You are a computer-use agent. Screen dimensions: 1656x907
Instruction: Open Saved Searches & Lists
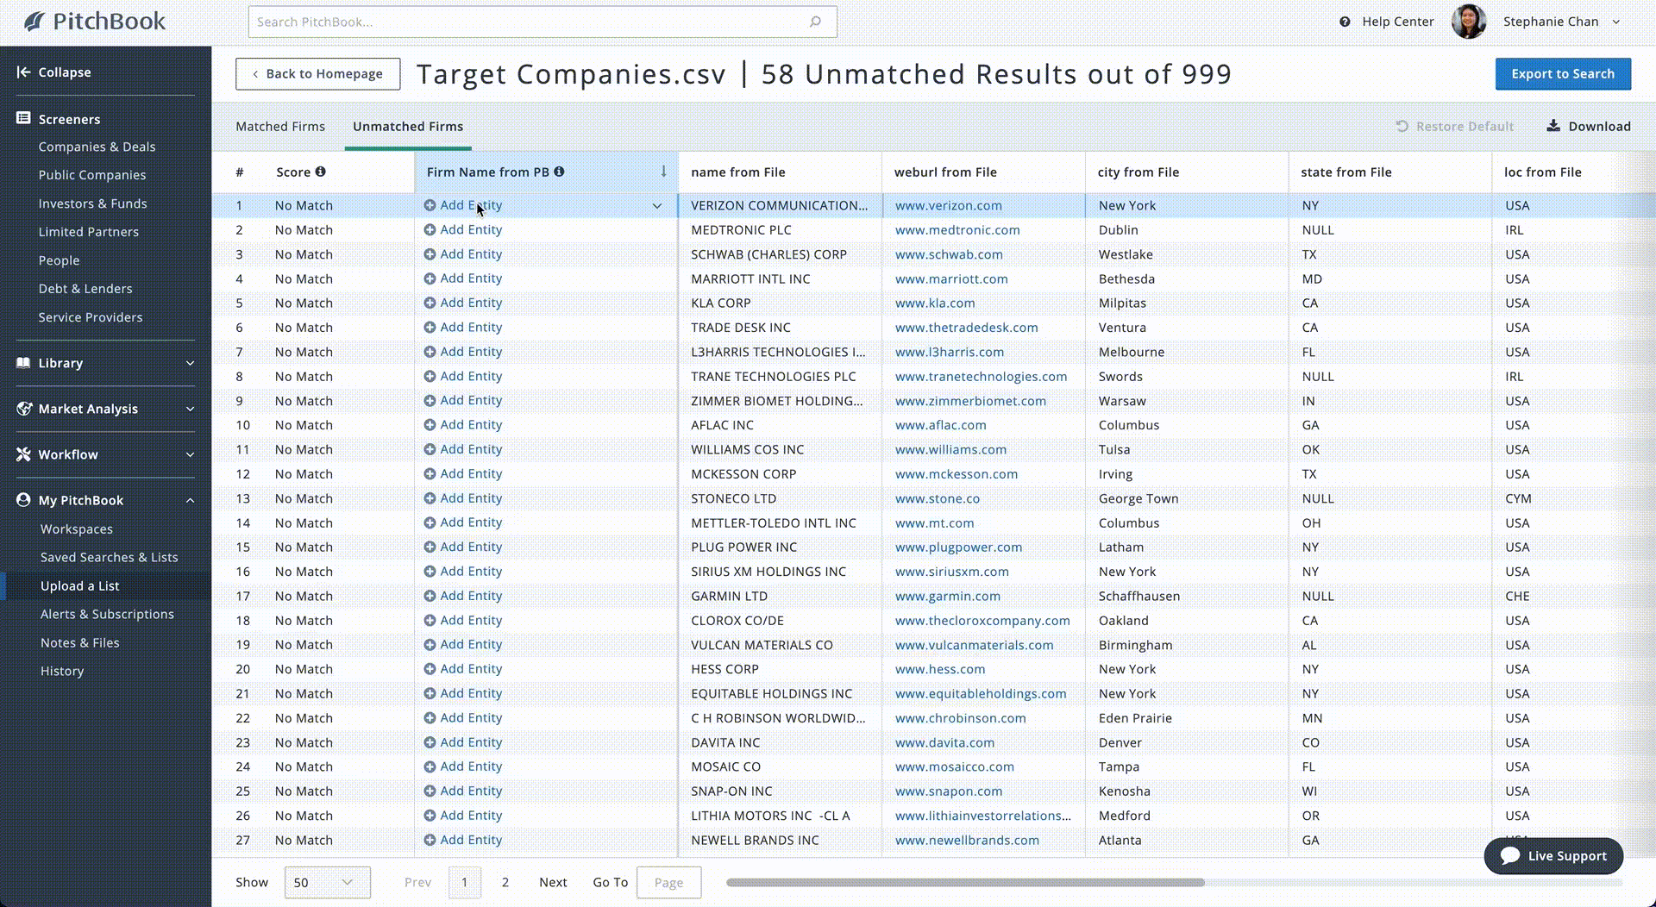click(x=109, y=557)
